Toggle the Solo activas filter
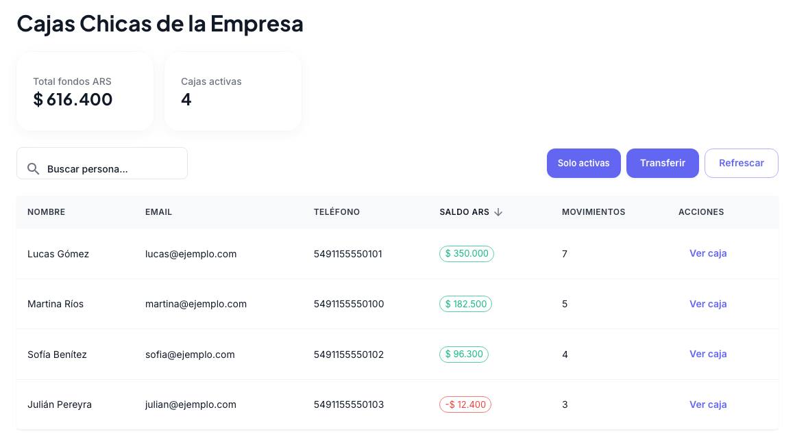This screenshot has height=438, width=795. tap(584, 163)
